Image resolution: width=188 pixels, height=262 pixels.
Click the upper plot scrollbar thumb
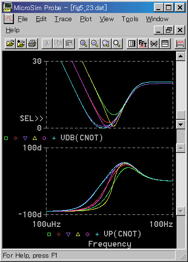coord(181,115)
